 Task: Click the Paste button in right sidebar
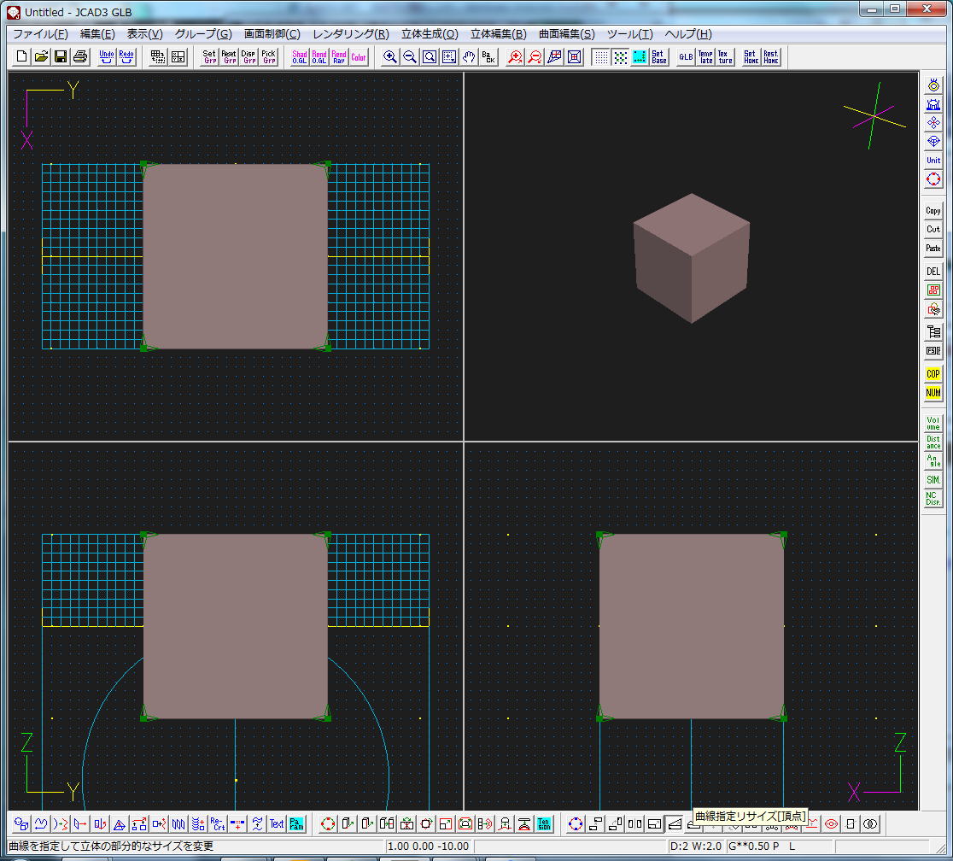pos(933,248)
